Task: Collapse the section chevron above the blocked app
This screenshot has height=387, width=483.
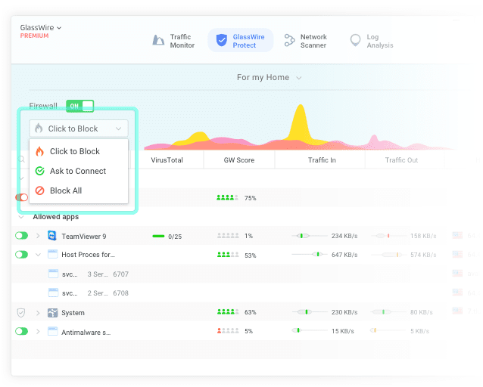Action: pos(21,178)
